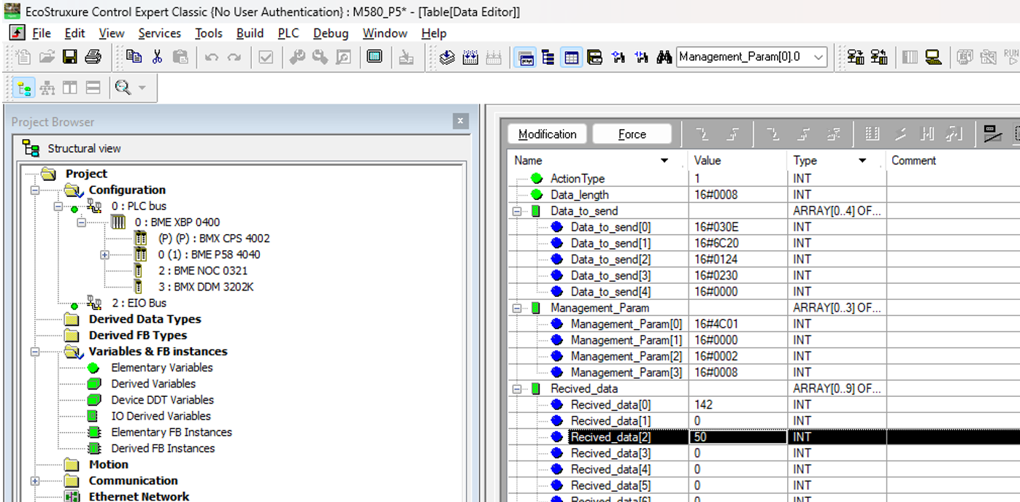
Task: Click the Undo arrow icon
Action: click(212, 57)
